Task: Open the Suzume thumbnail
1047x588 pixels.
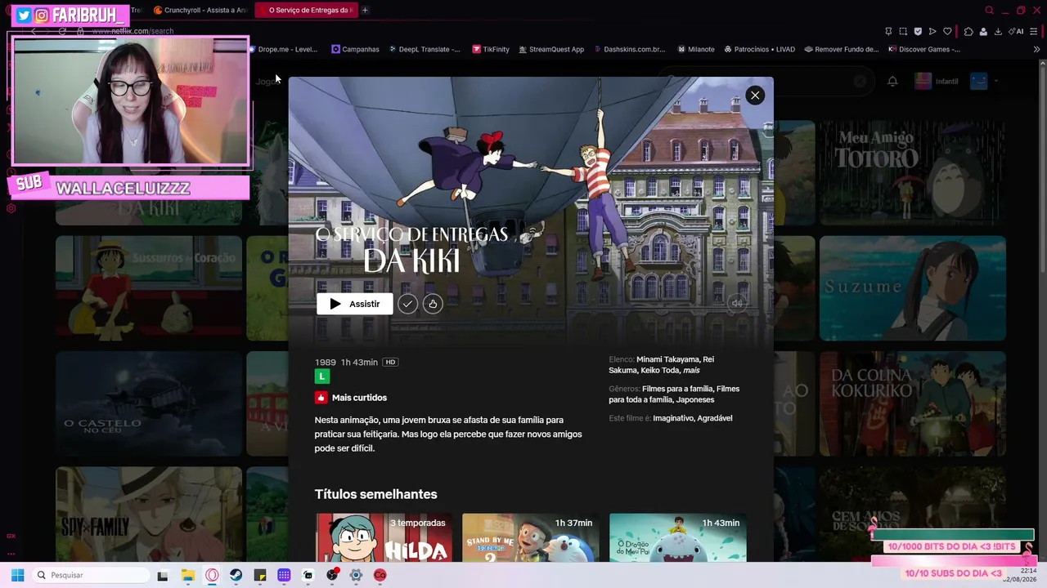Action: pos(913,288)
